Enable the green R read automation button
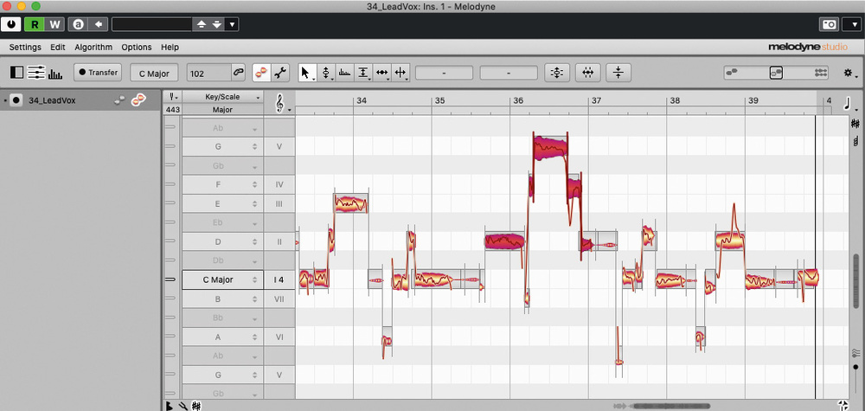865x411 pixels. pyautogui.click(x=35, y=24)
